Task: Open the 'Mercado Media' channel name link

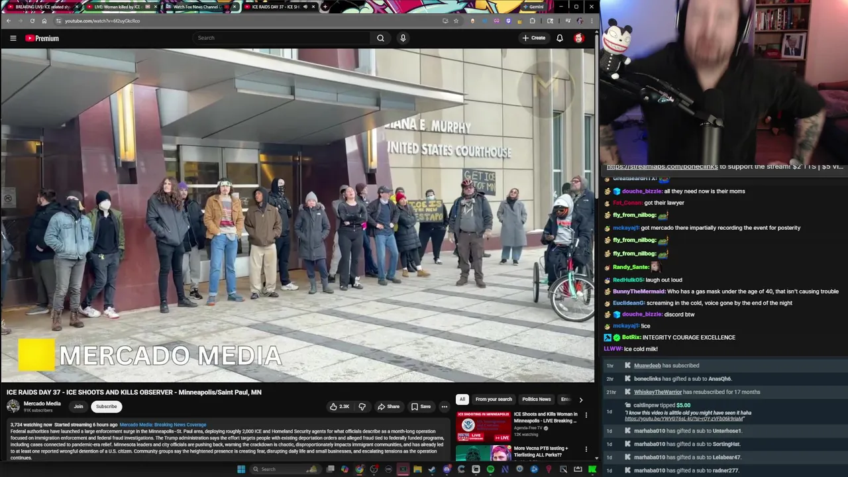Action: 42,403
